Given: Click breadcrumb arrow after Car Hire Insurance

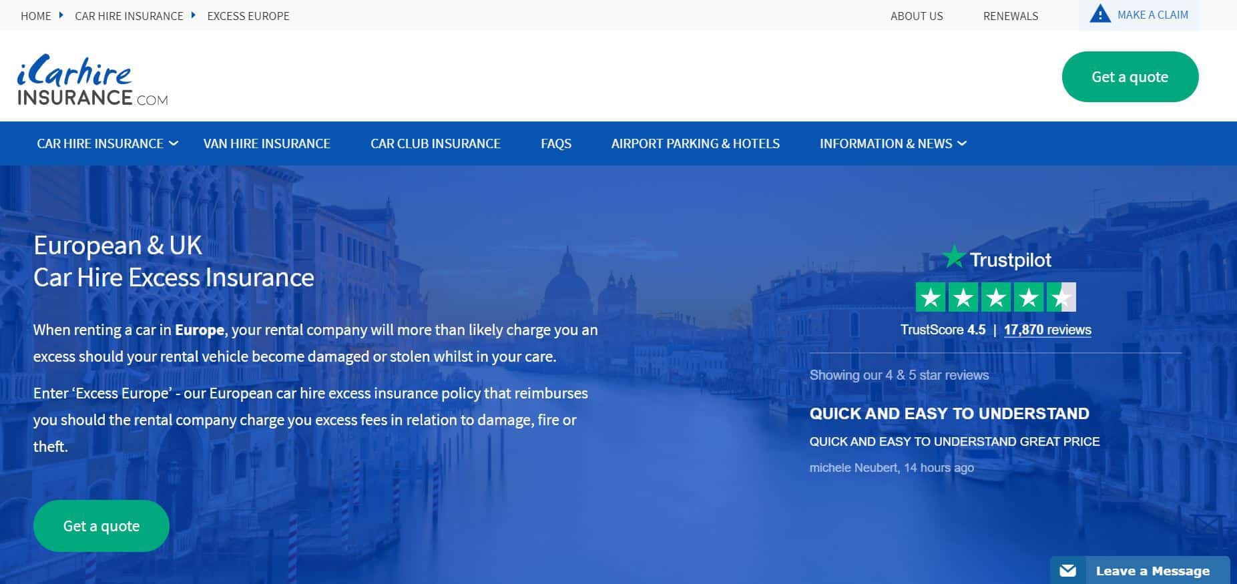Looking at the screenshot, I should pos(194,15).
